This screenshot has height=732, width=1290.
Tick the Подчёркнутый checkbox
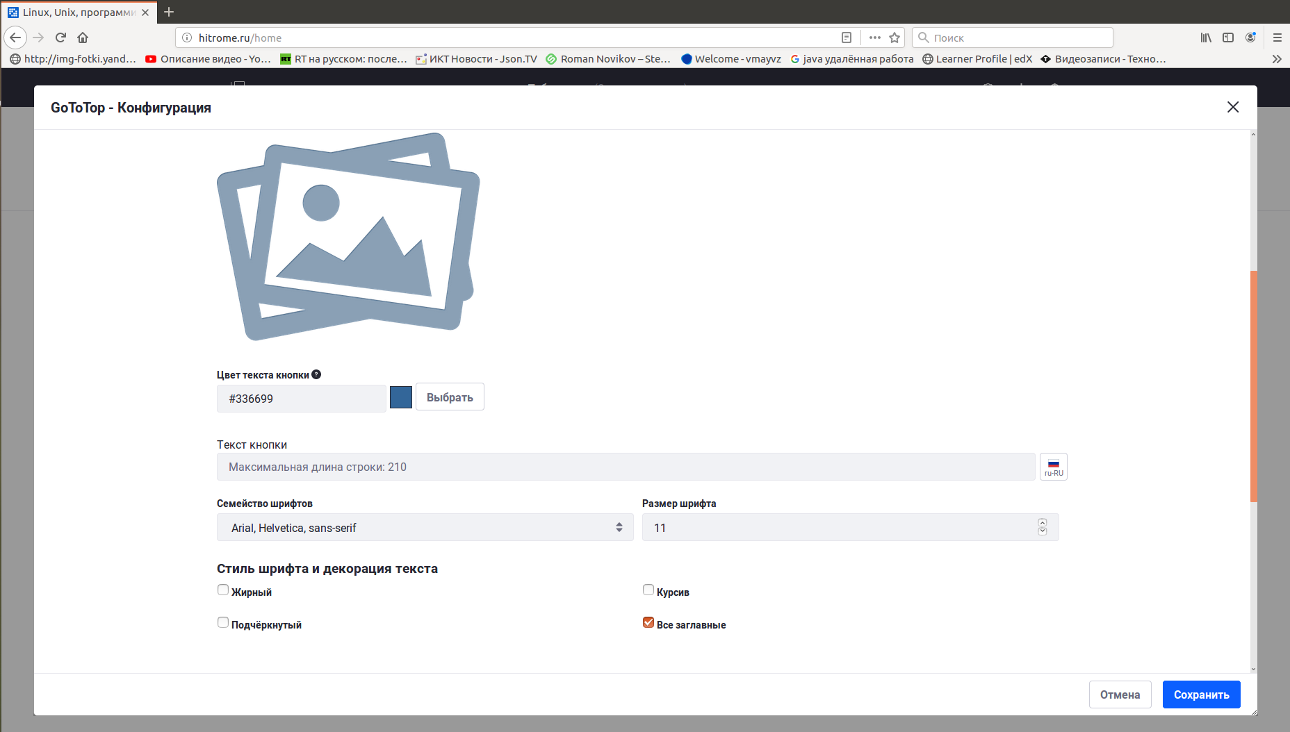223,622
